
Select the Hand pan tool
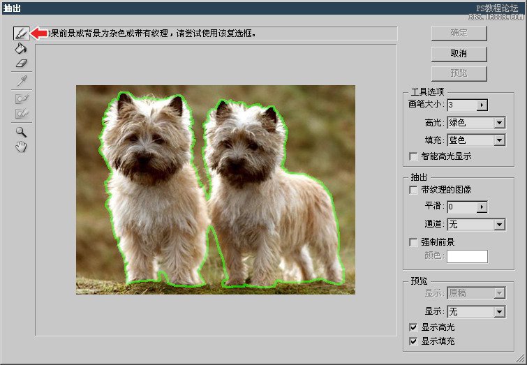coord(21,147)
